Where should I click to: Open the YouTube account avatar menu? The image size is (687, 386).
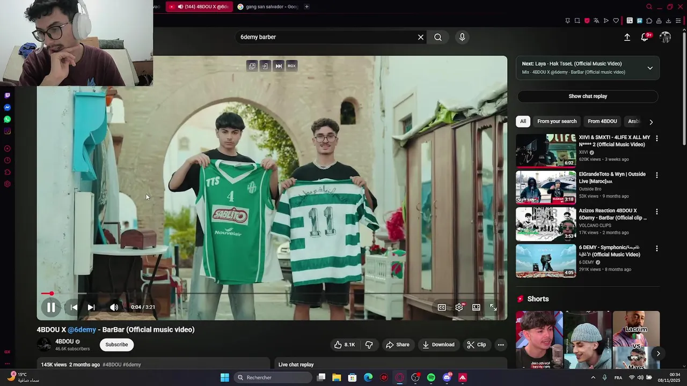click(x=665, y=37)
